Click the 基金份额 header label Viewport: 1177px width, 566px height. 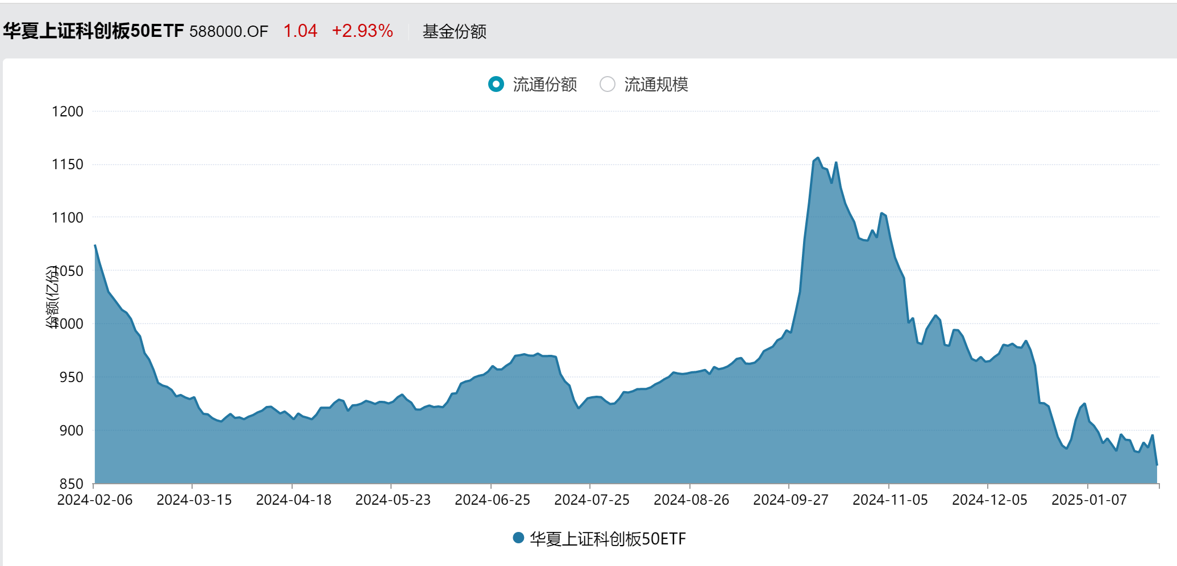point(454,31)
